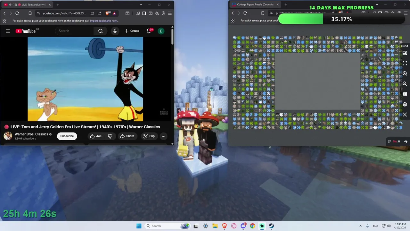The image size is (410, 231).
Task: Share the Tom and Jerry live stream
Action: (x=127, y=136)
